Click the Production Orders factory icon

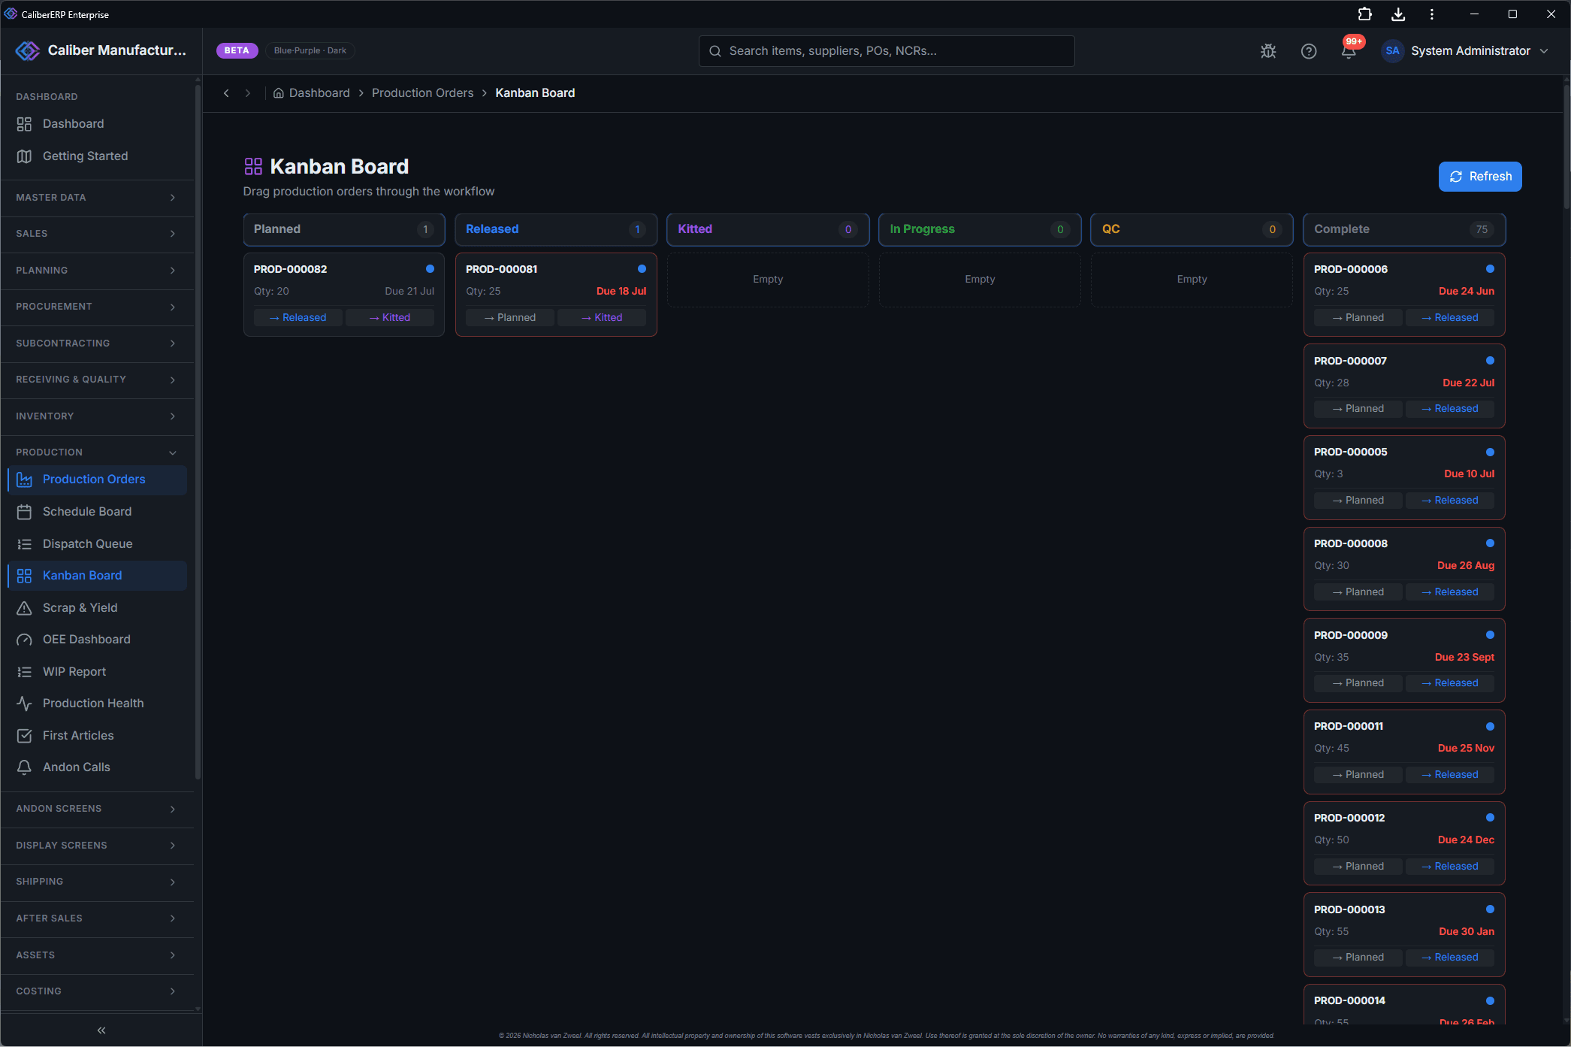coord(24,480)
